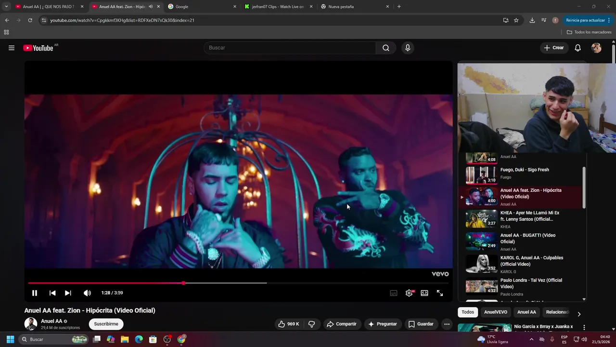Open YouTube notifications bell

(x=578, y=48)
